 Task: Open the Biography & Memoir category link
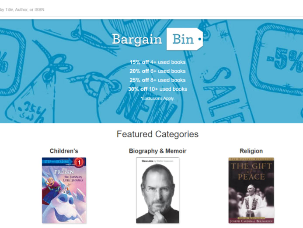[x=157, y=151]
